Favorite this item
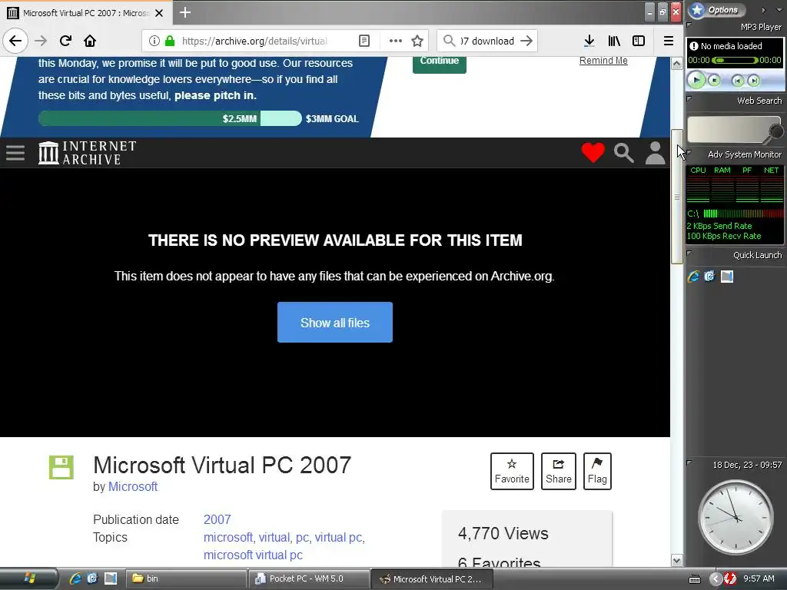The height and width of the screenshot is (590, 787). 512,471
